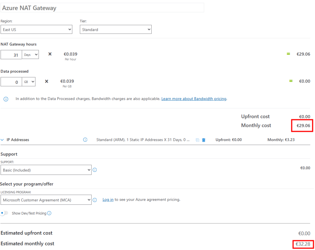Click the NAT Gateway hours value field 31
This screenshot has height=250, width=315.
pos(11,55)
